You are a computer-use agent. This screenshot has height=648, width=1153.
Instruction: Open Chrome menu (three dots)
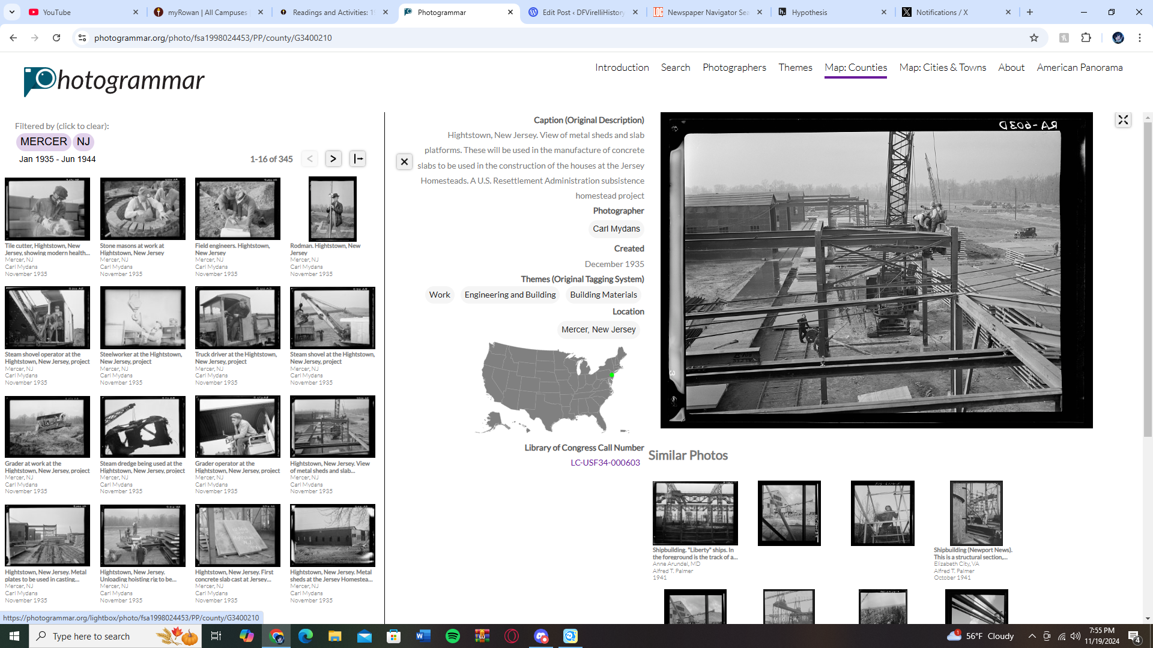[x=1140, y=38]
